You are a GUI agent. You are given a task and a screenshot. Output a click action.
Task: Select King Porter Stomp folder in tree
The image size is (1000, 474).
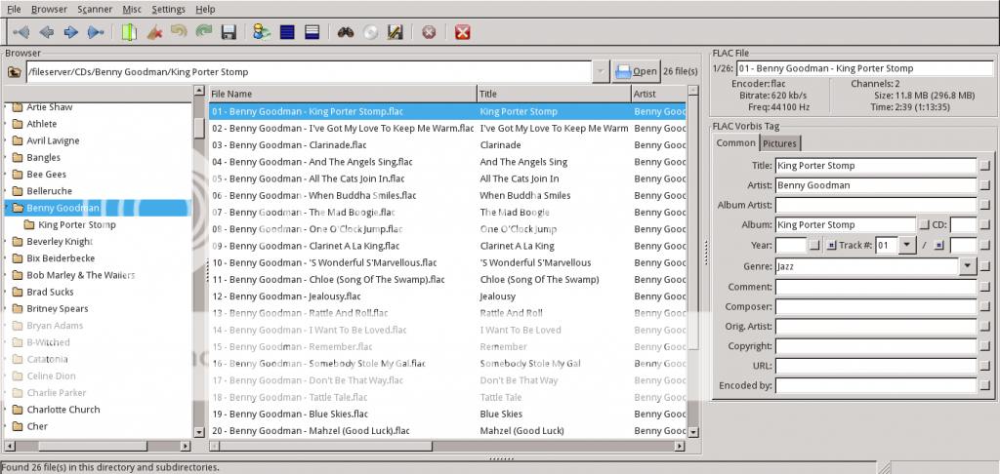77,224
